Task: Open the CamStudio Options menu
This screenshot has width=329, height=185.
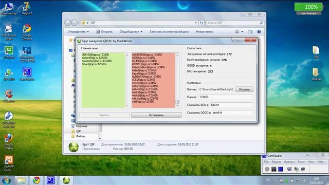Action: (x=289, y=162)
